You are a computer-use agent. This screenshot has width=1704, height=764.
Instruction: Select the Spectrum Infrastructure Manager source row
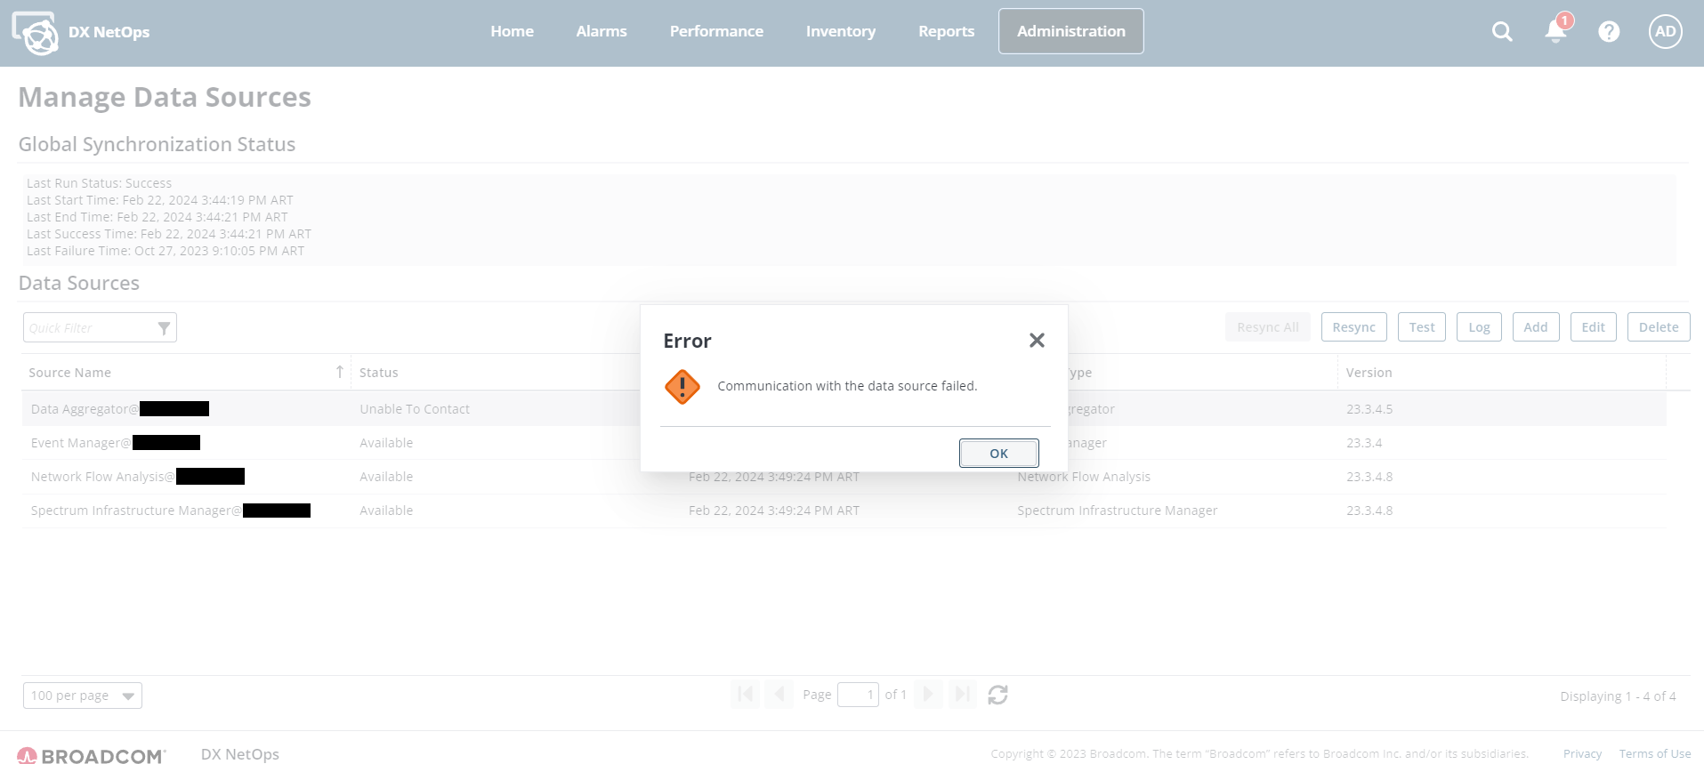[x=844, y=511]
